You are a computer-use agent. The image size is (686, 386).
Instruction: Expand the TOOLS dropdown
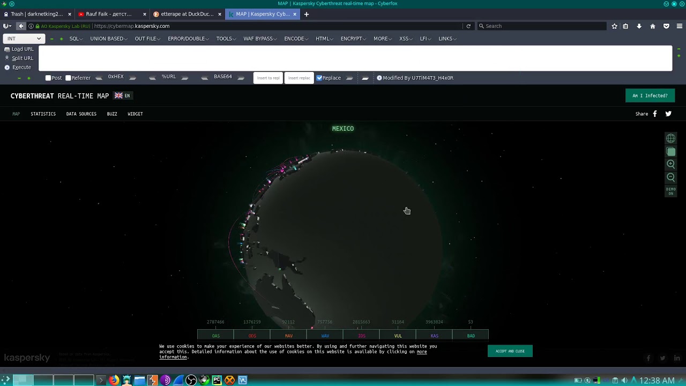pyautogui.click(x=226, y=39)
